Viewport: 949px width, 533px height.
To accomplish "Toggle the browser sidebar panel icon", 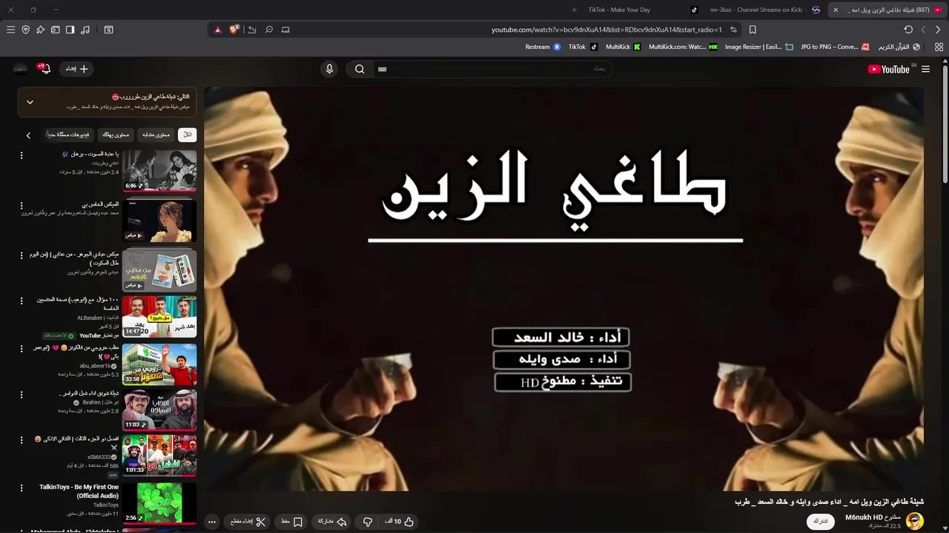I will tap(70, 30).
